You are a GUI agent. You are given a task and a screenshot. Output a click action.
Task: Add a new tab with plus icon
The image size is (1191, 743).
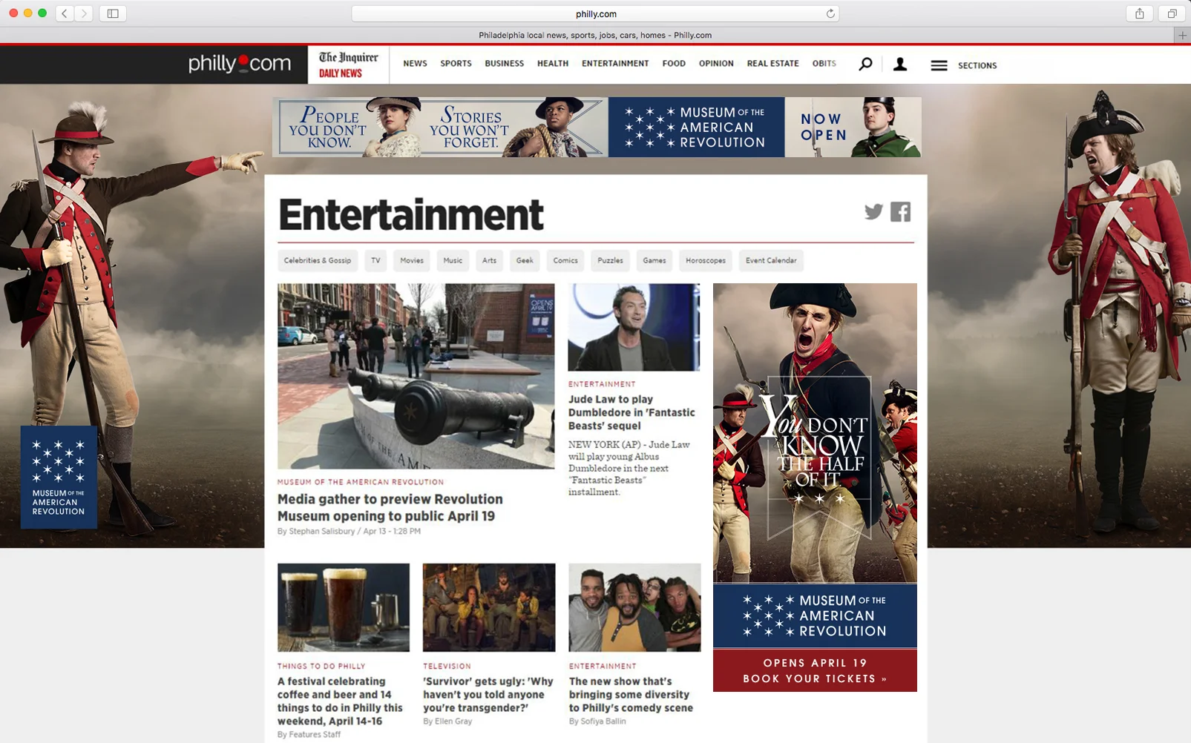1182,35
